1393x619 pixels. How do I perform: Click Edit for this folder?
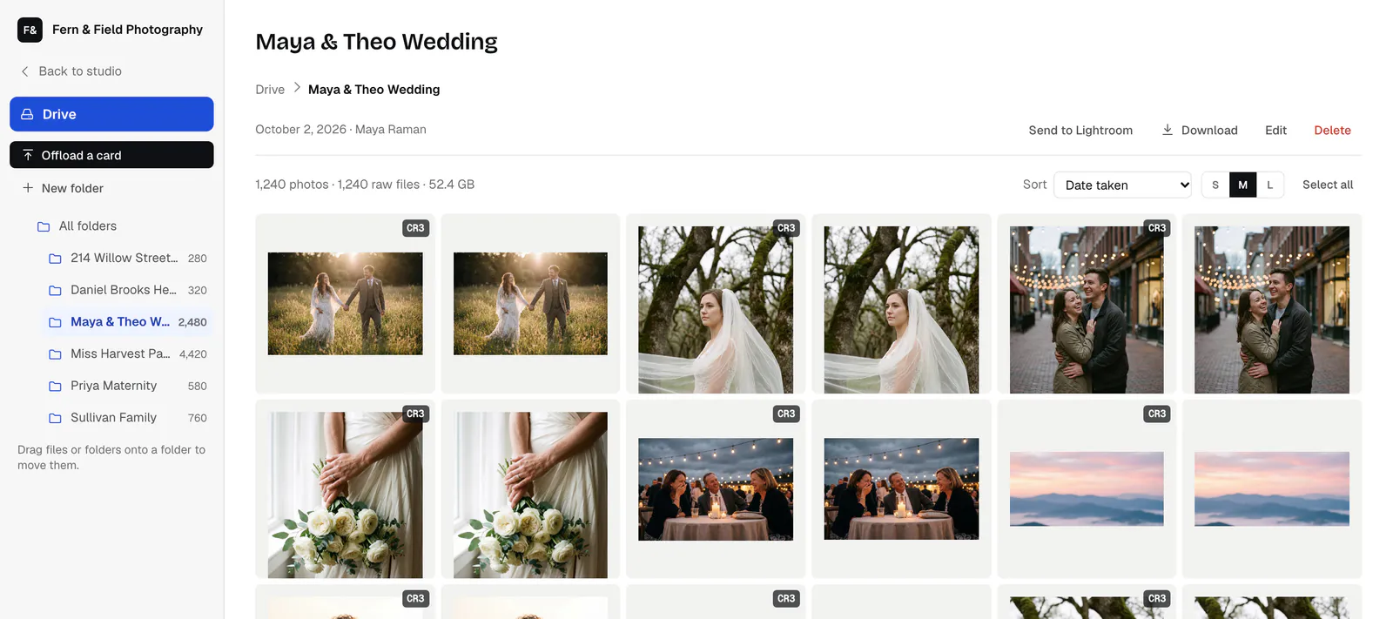coord(1275,130)
